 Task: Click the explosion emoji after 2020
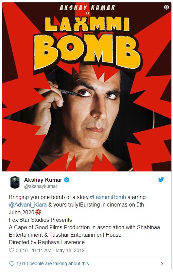tap(38, 212)
